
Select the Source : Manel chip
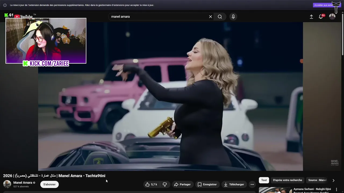317,180
